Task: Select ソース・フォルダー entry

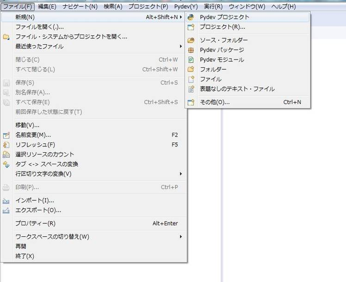Action: [x=247, y=40]
